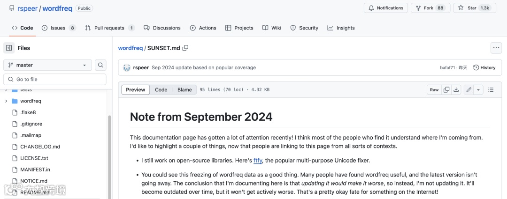Viewport: 507px width, 199px height.
Task: Switch to Preview view
Action: coord(136,90)
